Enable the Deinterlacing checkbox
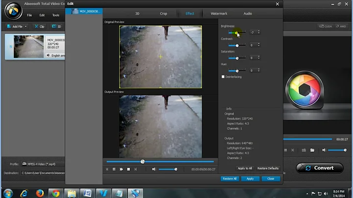This screenshot has width=353, height=198. point(223,77)
